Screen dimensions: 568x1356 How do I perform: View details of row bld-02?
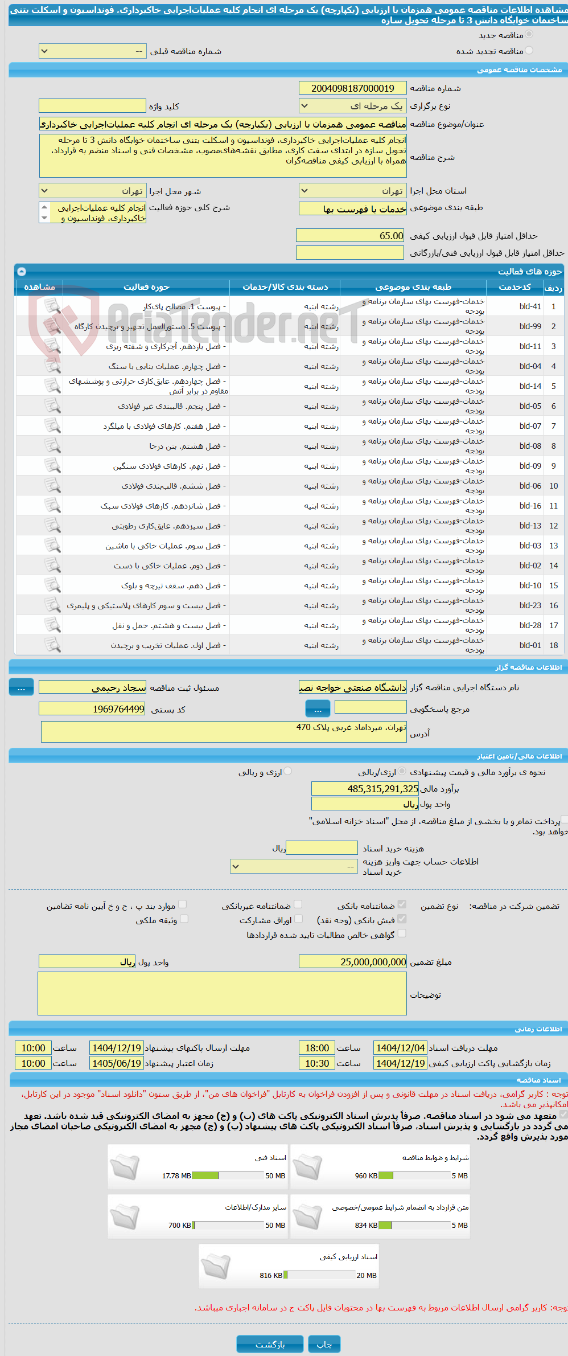click(52, 566)
